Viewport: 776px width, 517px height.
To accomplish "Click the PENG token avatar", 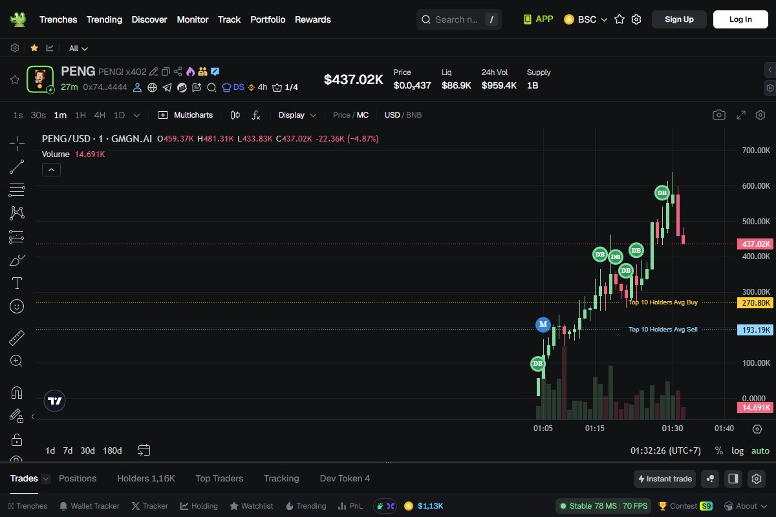I will click(x=40, y=79).
